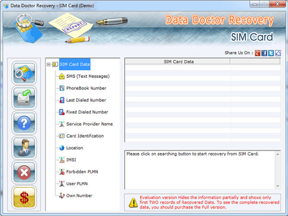Open the About Us businessman icon
The image size is (288, 216).
pos(24,147)
